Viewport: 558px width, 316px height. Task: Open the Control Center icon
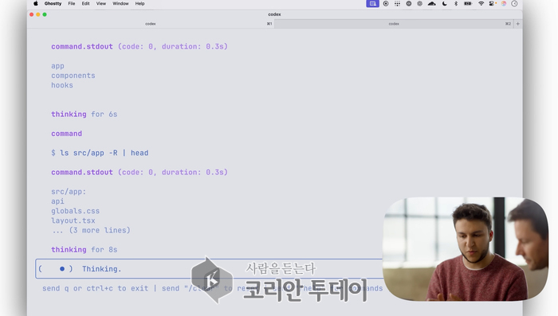point(493,3)
